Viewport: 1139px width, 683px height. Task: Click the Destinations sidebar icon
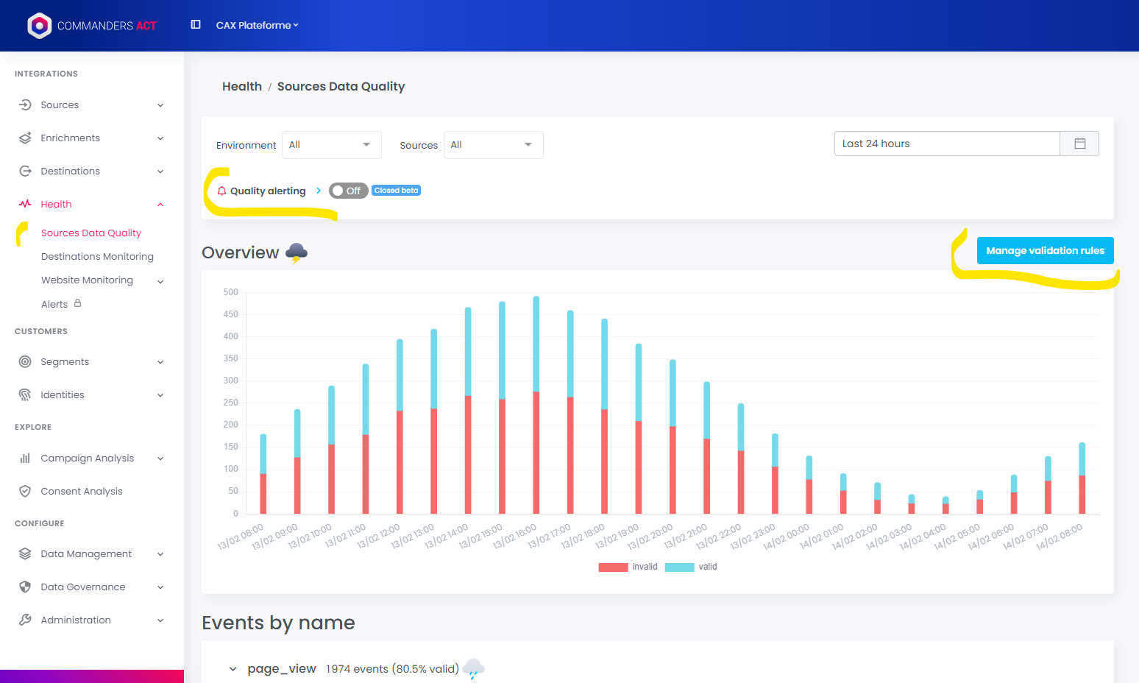click(25, 171)
